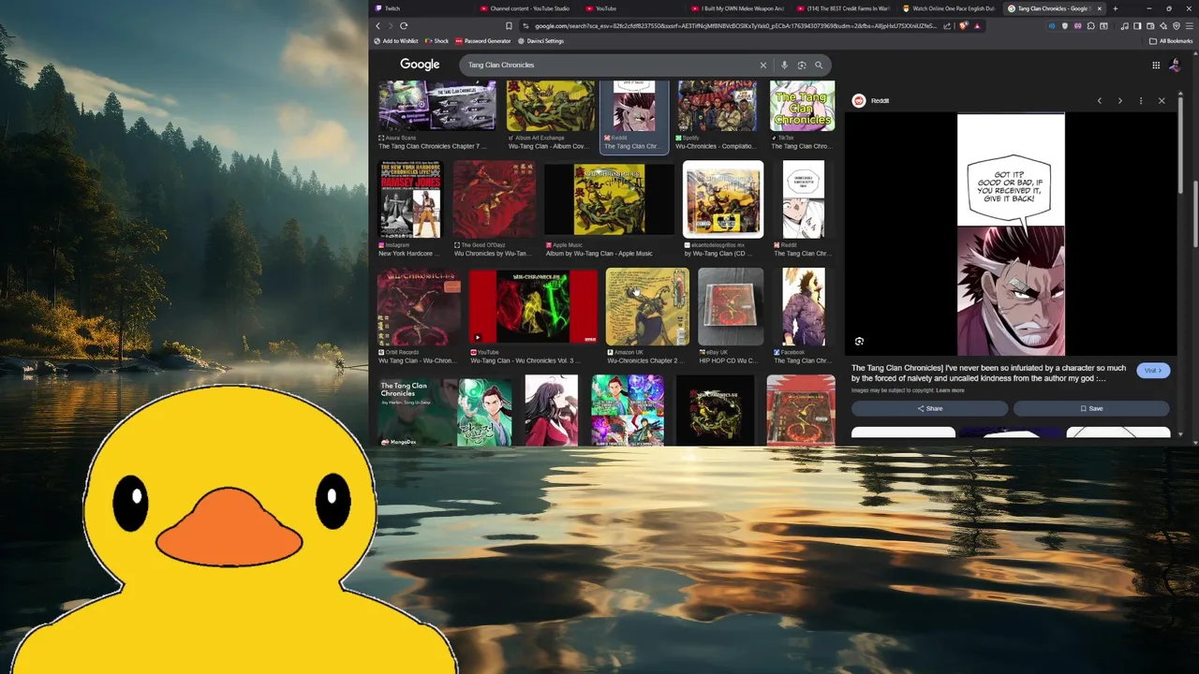Close the image preview panel
Image resolution: width=1199 pixels, height=674 pixels.
click(1162, 100)
